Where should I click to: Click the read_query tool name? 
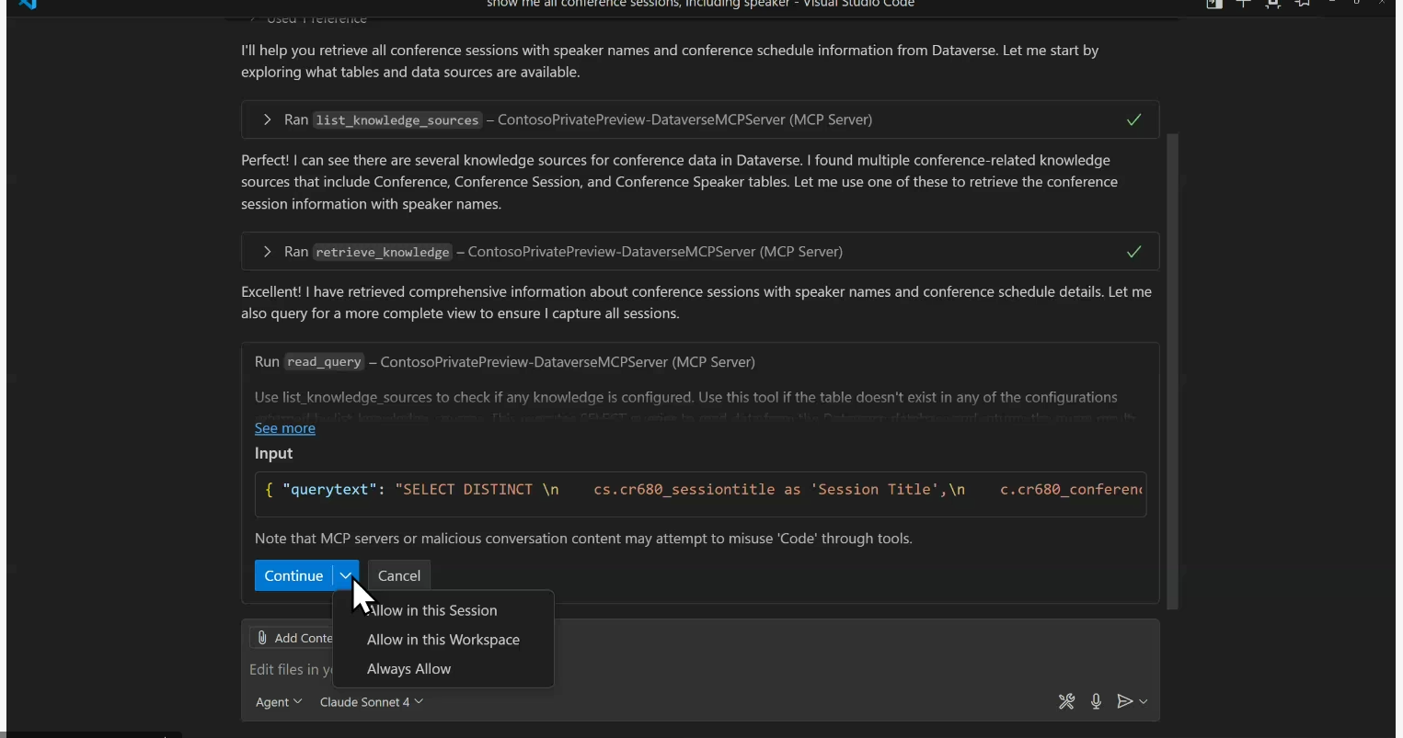[x=324, y=362]
